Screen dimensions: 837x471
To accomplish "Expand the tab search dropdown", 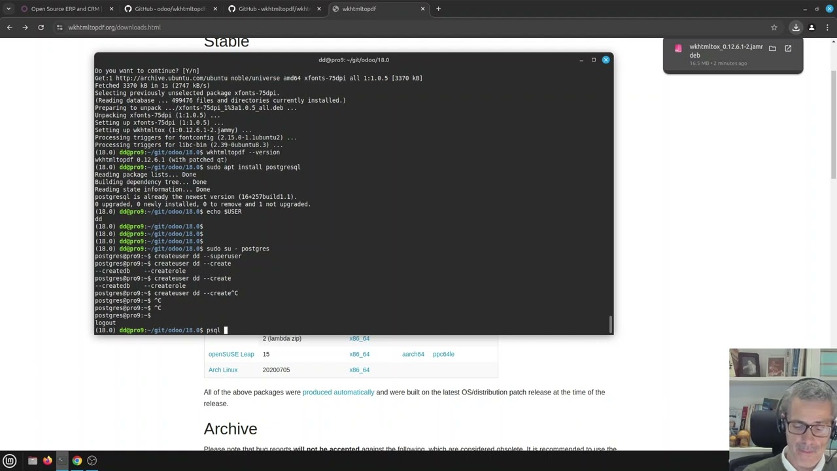I will pyautogui.click(x=9, y=9).
